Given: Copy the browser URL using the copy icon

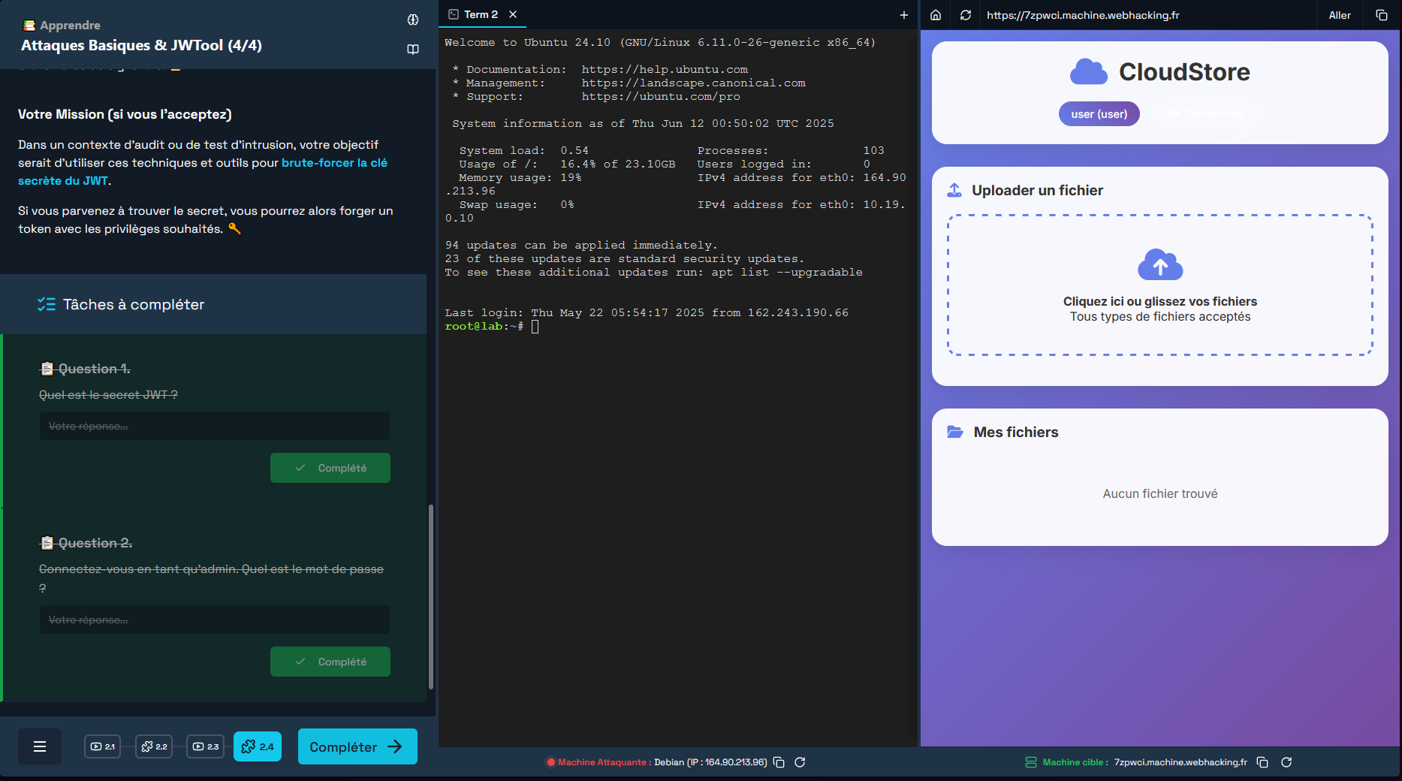Looking at the screenshot, I should point(1382,15).
